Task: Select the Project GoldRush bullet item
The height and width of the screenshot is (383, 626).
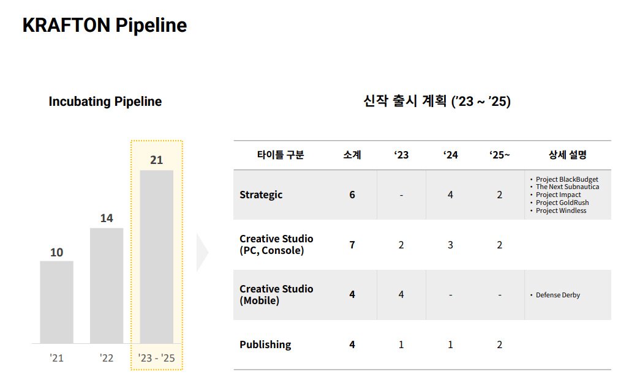Action: coord(562,203)
